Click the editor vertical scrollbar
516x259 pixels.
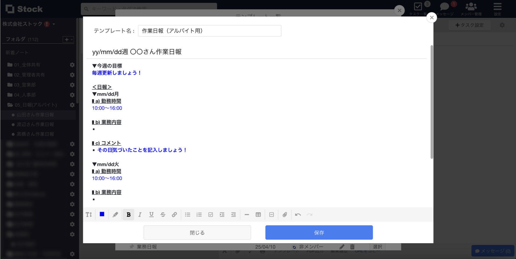click(x=432, y=102)
